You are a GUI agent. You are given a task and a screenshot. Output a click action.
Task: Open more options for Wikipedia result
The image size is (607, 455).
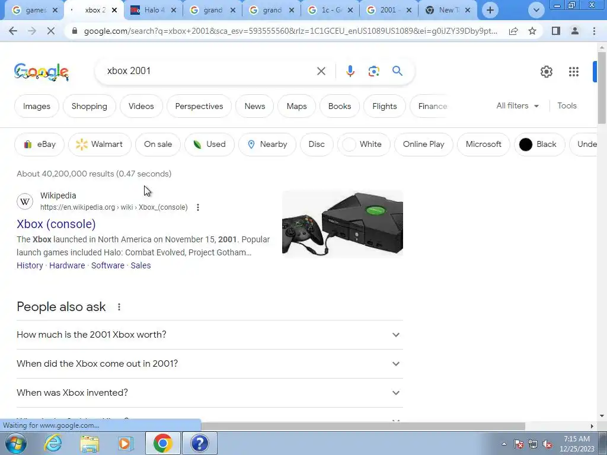click(198, 207)
